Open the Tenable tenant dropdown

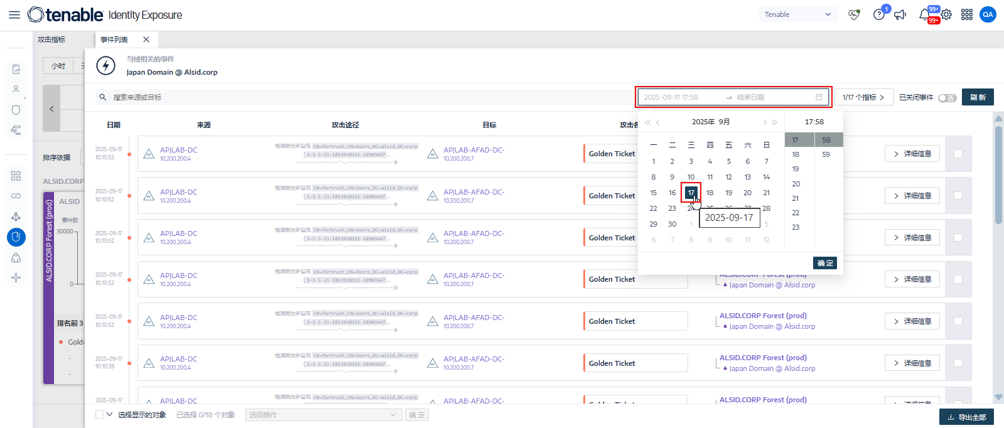(797, 14)
